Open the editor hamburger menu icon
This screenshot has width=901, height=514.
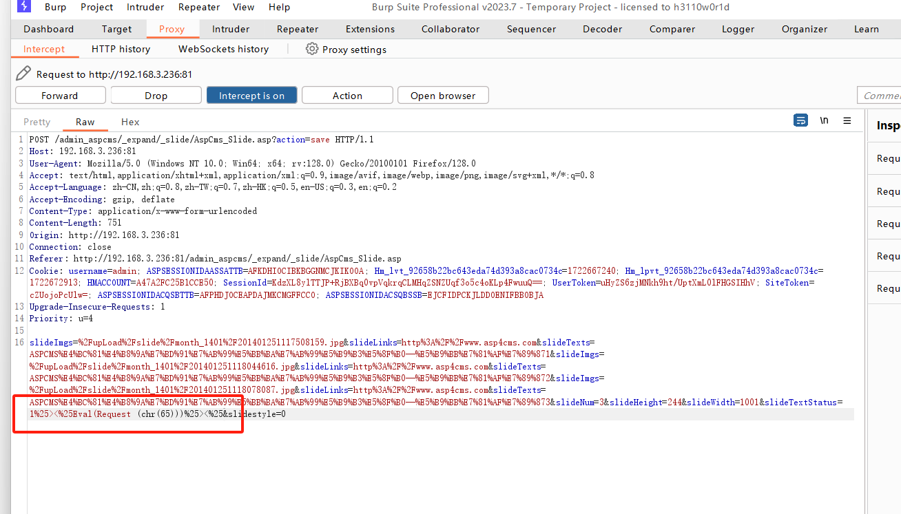[847, 120]
